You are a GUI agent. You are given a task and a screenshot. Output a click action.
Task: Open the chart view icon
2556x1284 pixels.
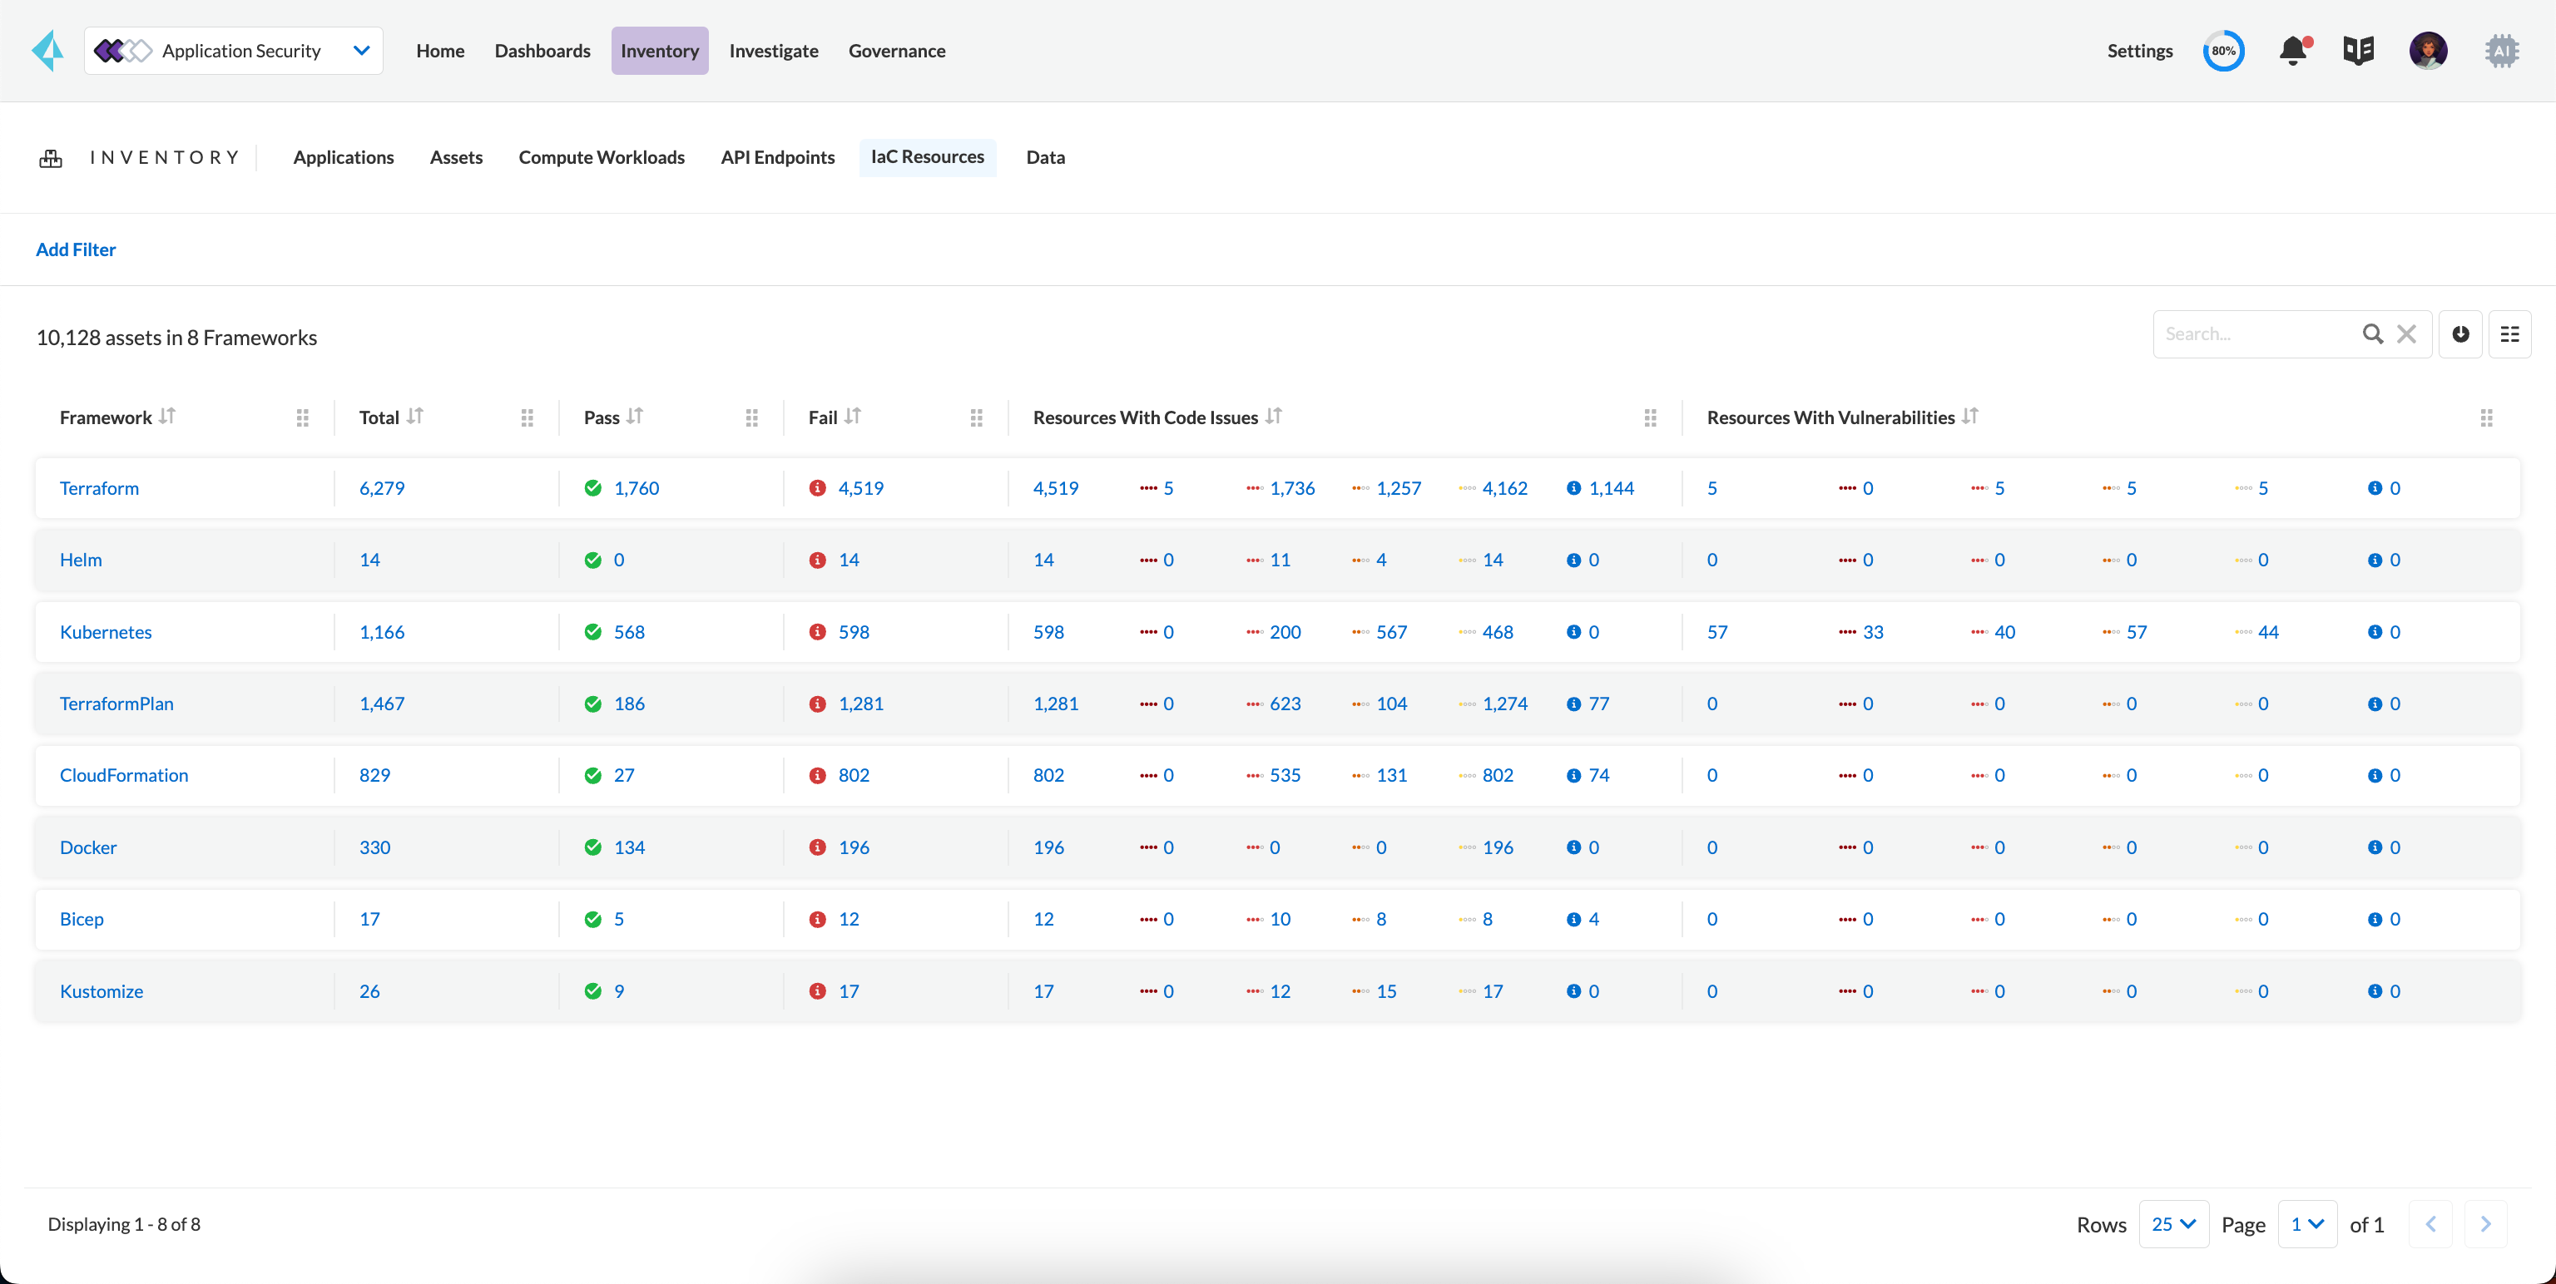pyautogui.click(x=2461, y=334)
